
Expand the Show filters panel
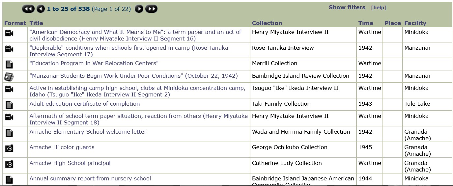(x=347, y=7)
